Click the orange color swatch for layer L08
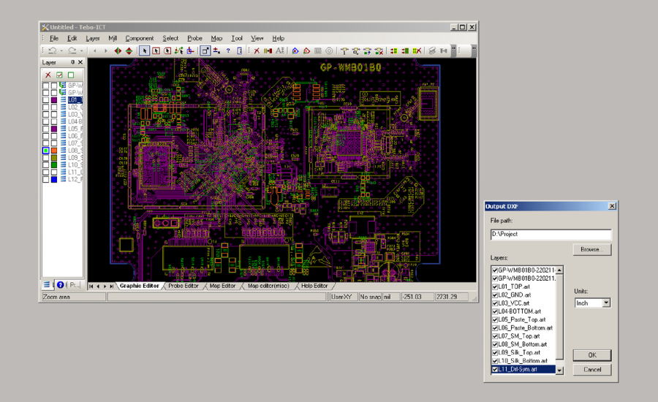This screenshot has width=658, height=402. tap(55, 150)
